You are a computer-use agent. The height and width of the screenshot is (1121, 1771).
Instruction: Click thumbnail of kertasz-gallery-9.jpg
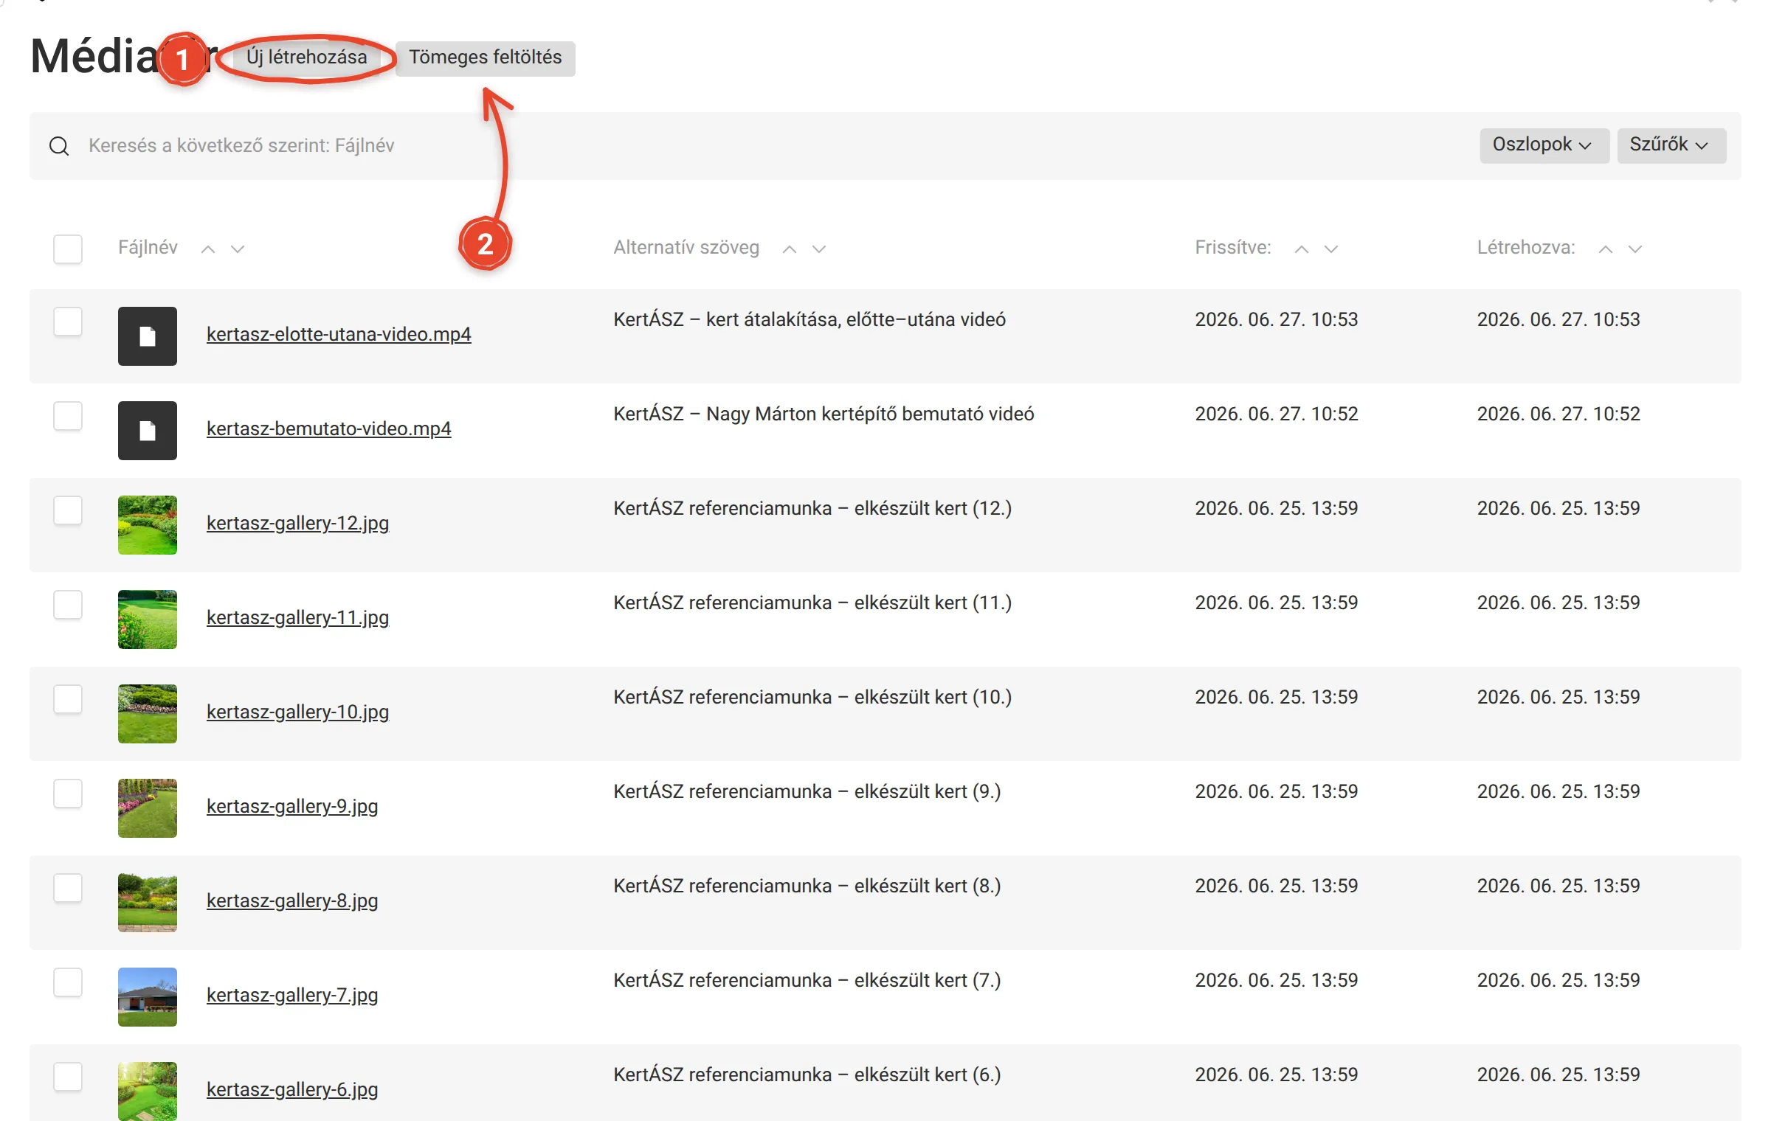[148, 808]
